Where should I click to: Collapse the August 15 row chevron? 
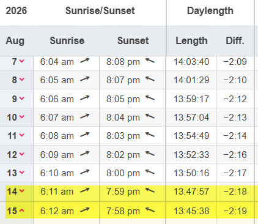click(22, 211)
